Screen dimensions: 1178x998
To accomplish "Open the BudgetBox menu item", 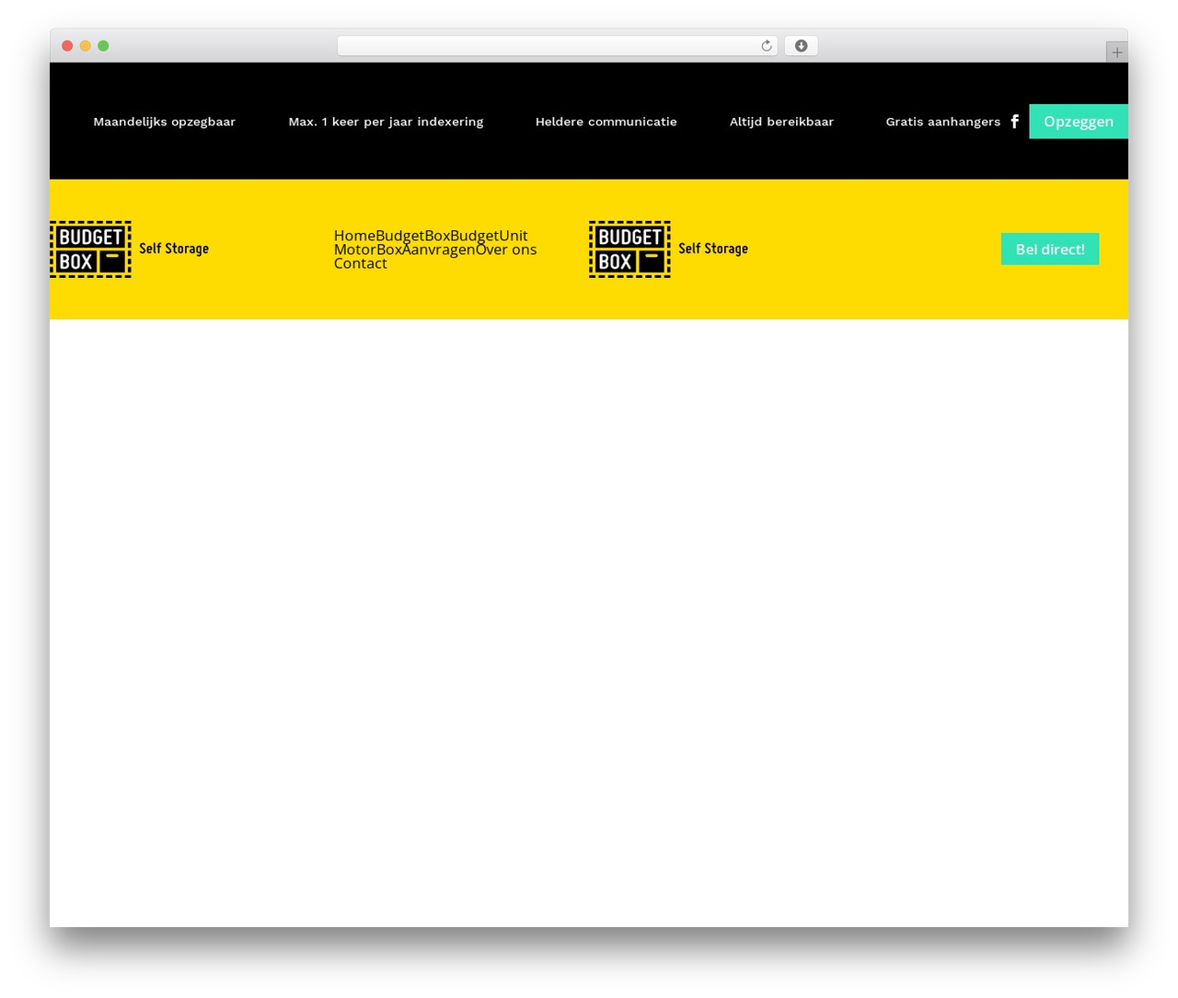I will [x=412, y=236].
